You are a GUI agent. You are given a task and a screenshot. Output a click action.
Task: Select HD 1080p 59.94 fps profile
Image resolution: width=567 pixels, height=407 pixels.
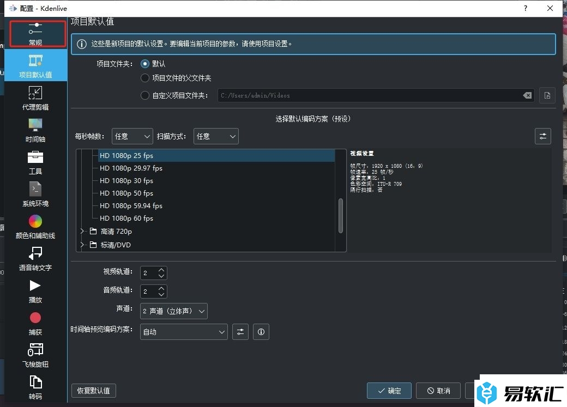[x=216, y=205]
